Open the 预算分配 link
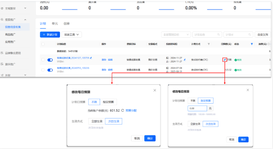 [131, 110]
